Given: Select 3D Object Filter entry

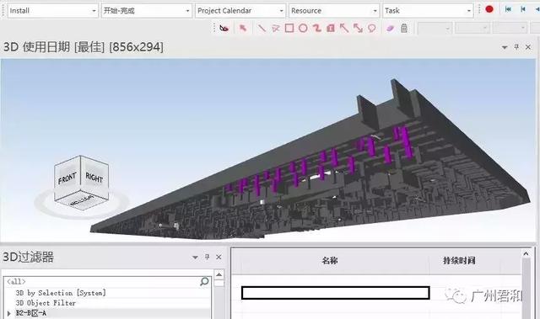Looking at the screenshot, I should (x=46, y=303).
